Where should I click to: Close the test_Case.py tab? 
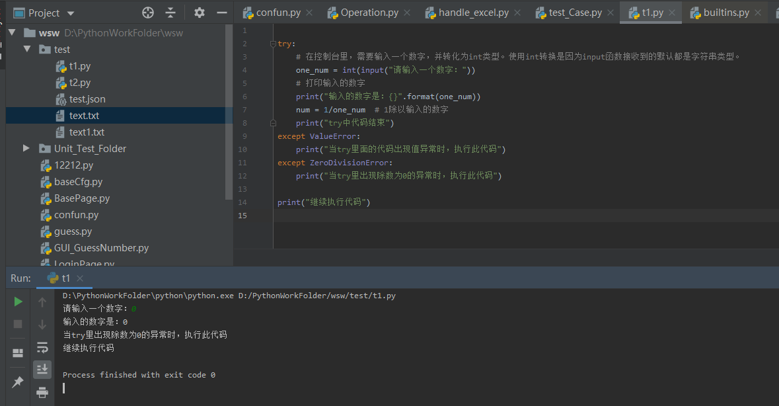[611, 13]
